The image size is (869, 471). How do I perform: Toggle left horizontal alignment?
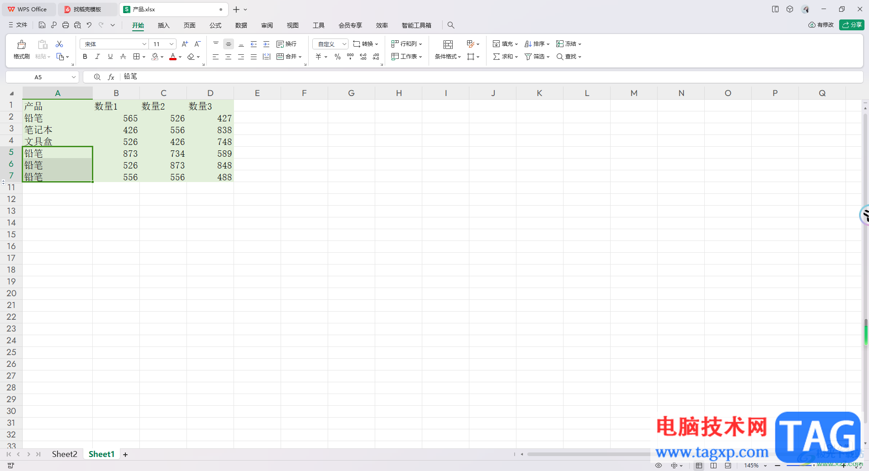[215, 57]
